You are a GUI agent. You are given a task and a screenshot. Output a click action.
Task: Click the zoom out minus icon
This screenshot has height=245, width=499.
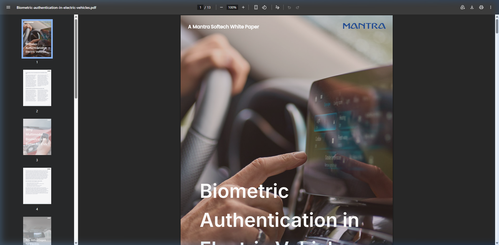[221, 7]
